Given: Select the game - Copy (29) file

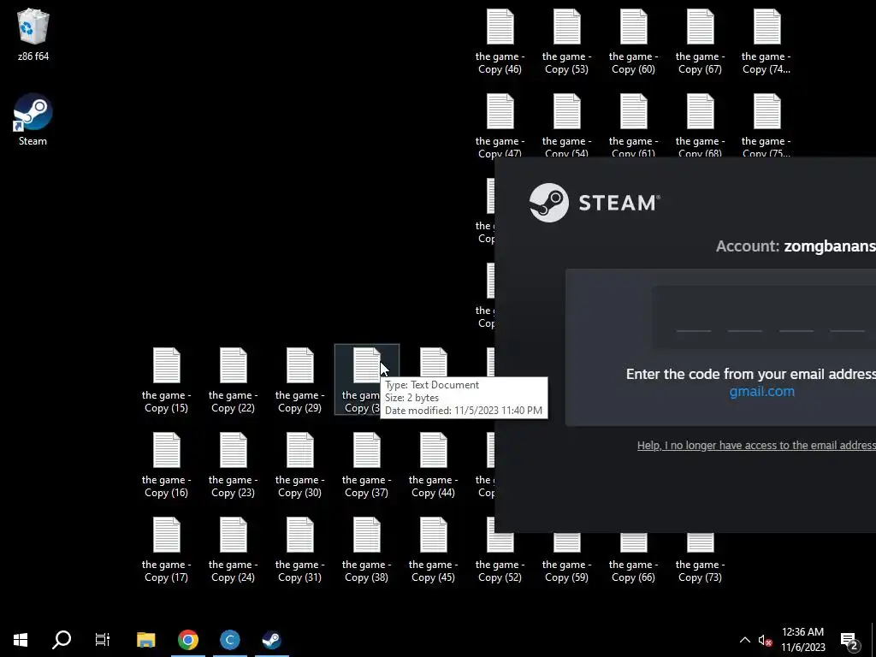Looking at the screenshot, I should pos(299,381).
